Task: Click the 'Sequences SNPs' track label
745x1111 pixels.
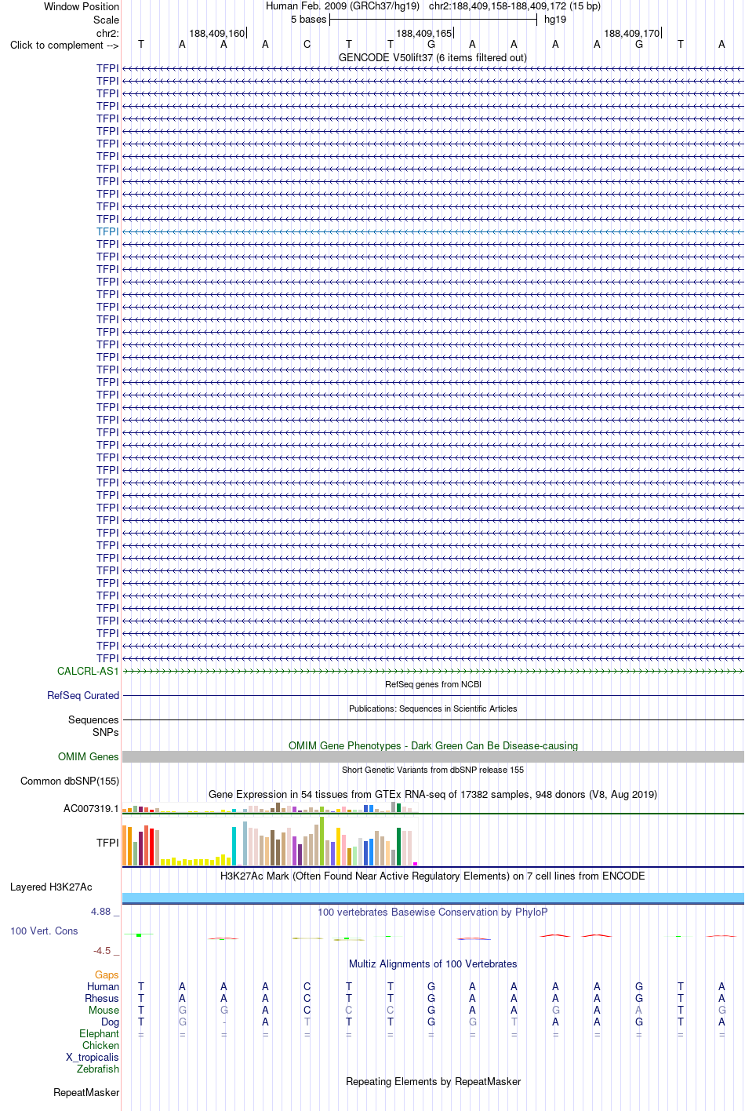Action: 93,726
